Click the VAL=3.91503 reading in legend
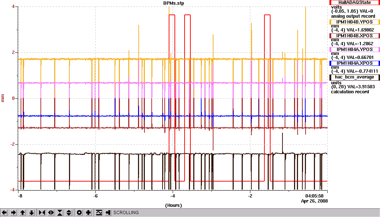This screenshot has width=380, height=217. click(x=360, y=87)
